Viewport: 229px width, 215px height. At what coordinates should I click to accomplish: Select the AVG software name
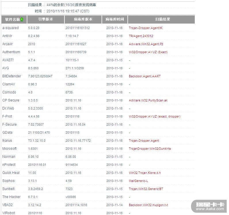tap(5, 68)
